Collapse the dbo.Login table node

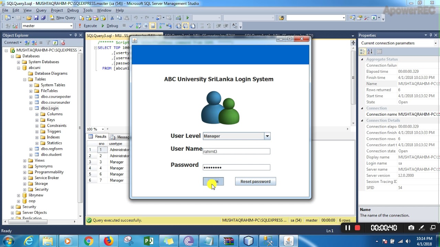(x=31, y=108)
